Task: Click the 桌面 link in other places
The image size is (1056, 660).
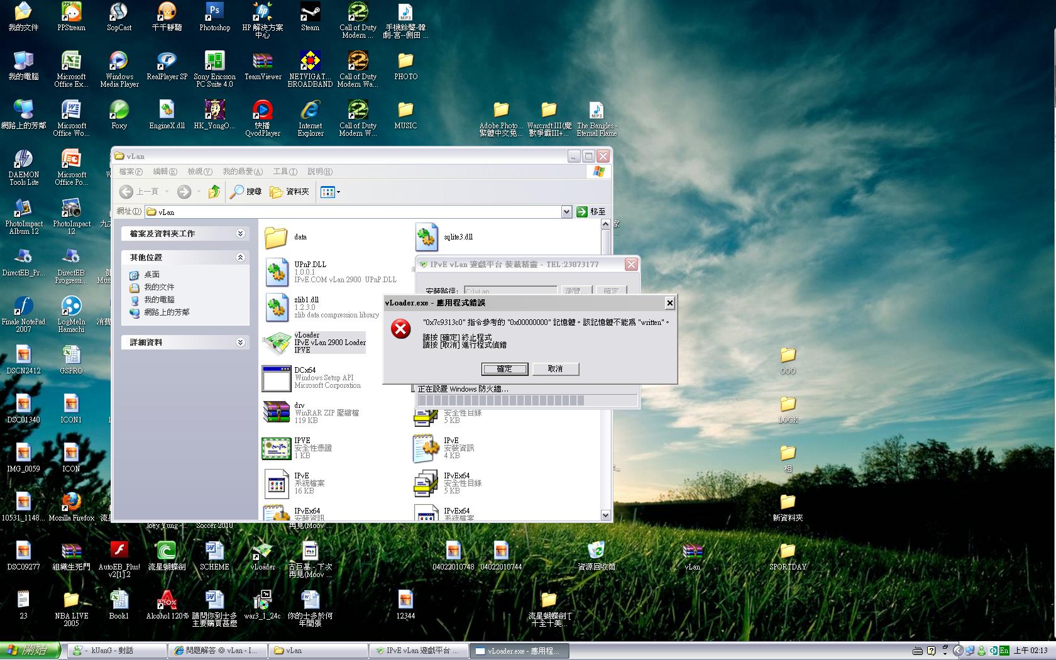Action: tap(151, 275)
